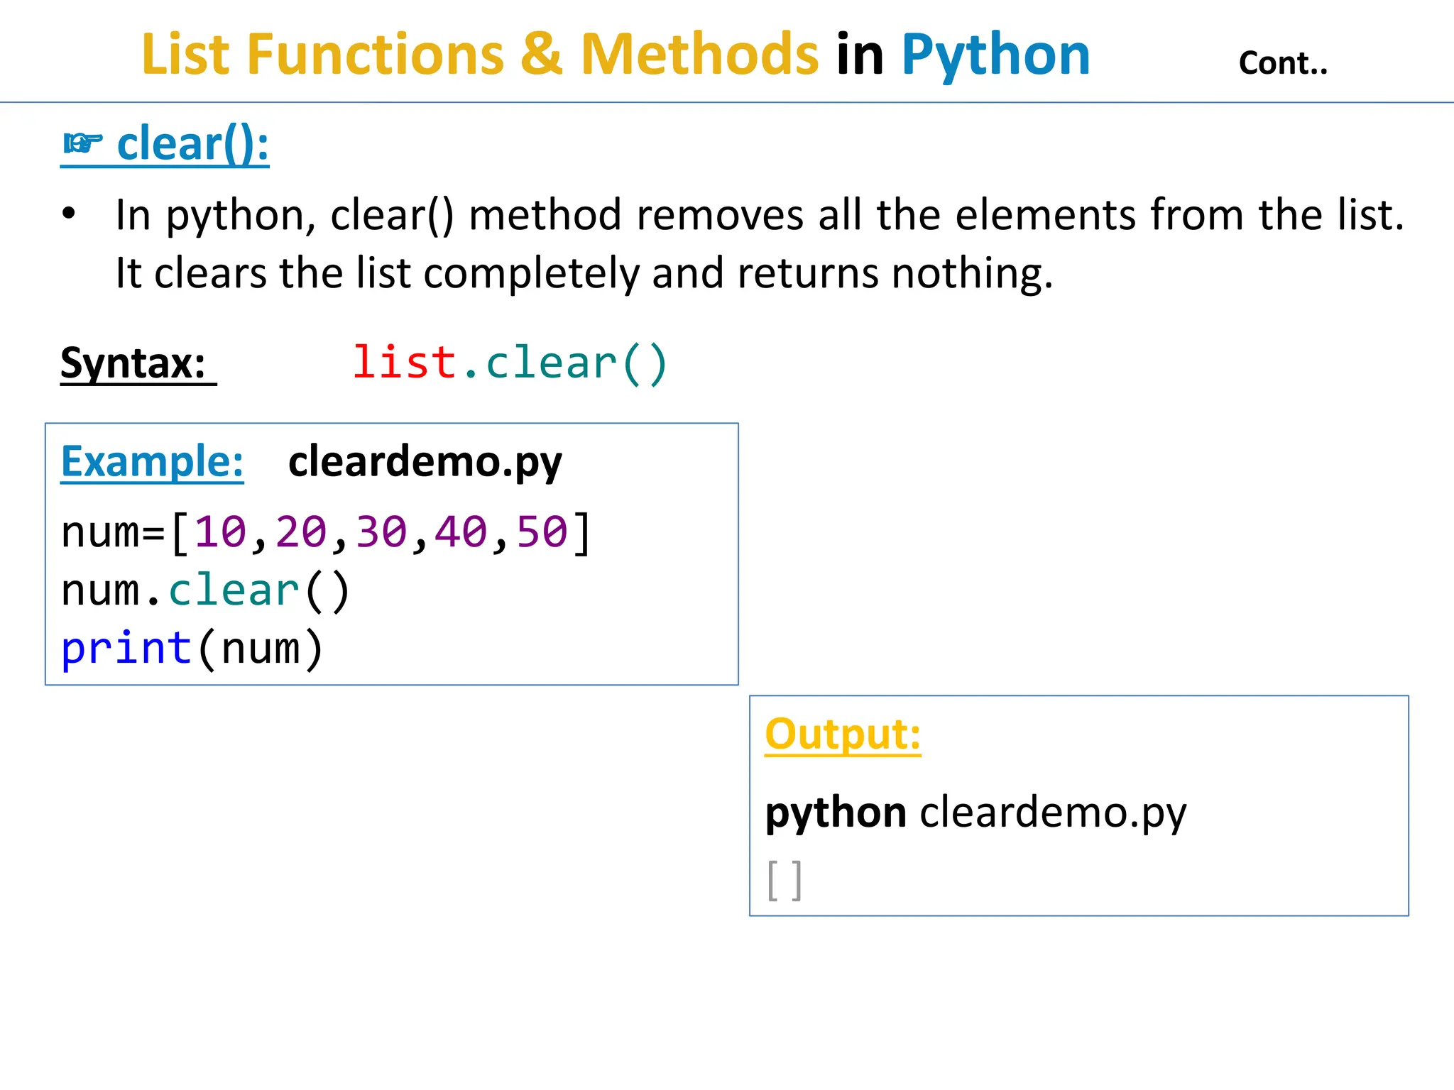The width and height of the screenshot is (1454, 1090).
Task: Click the python cleardemo.py command text
Action: pyautogui.click(x=975, y=812)
